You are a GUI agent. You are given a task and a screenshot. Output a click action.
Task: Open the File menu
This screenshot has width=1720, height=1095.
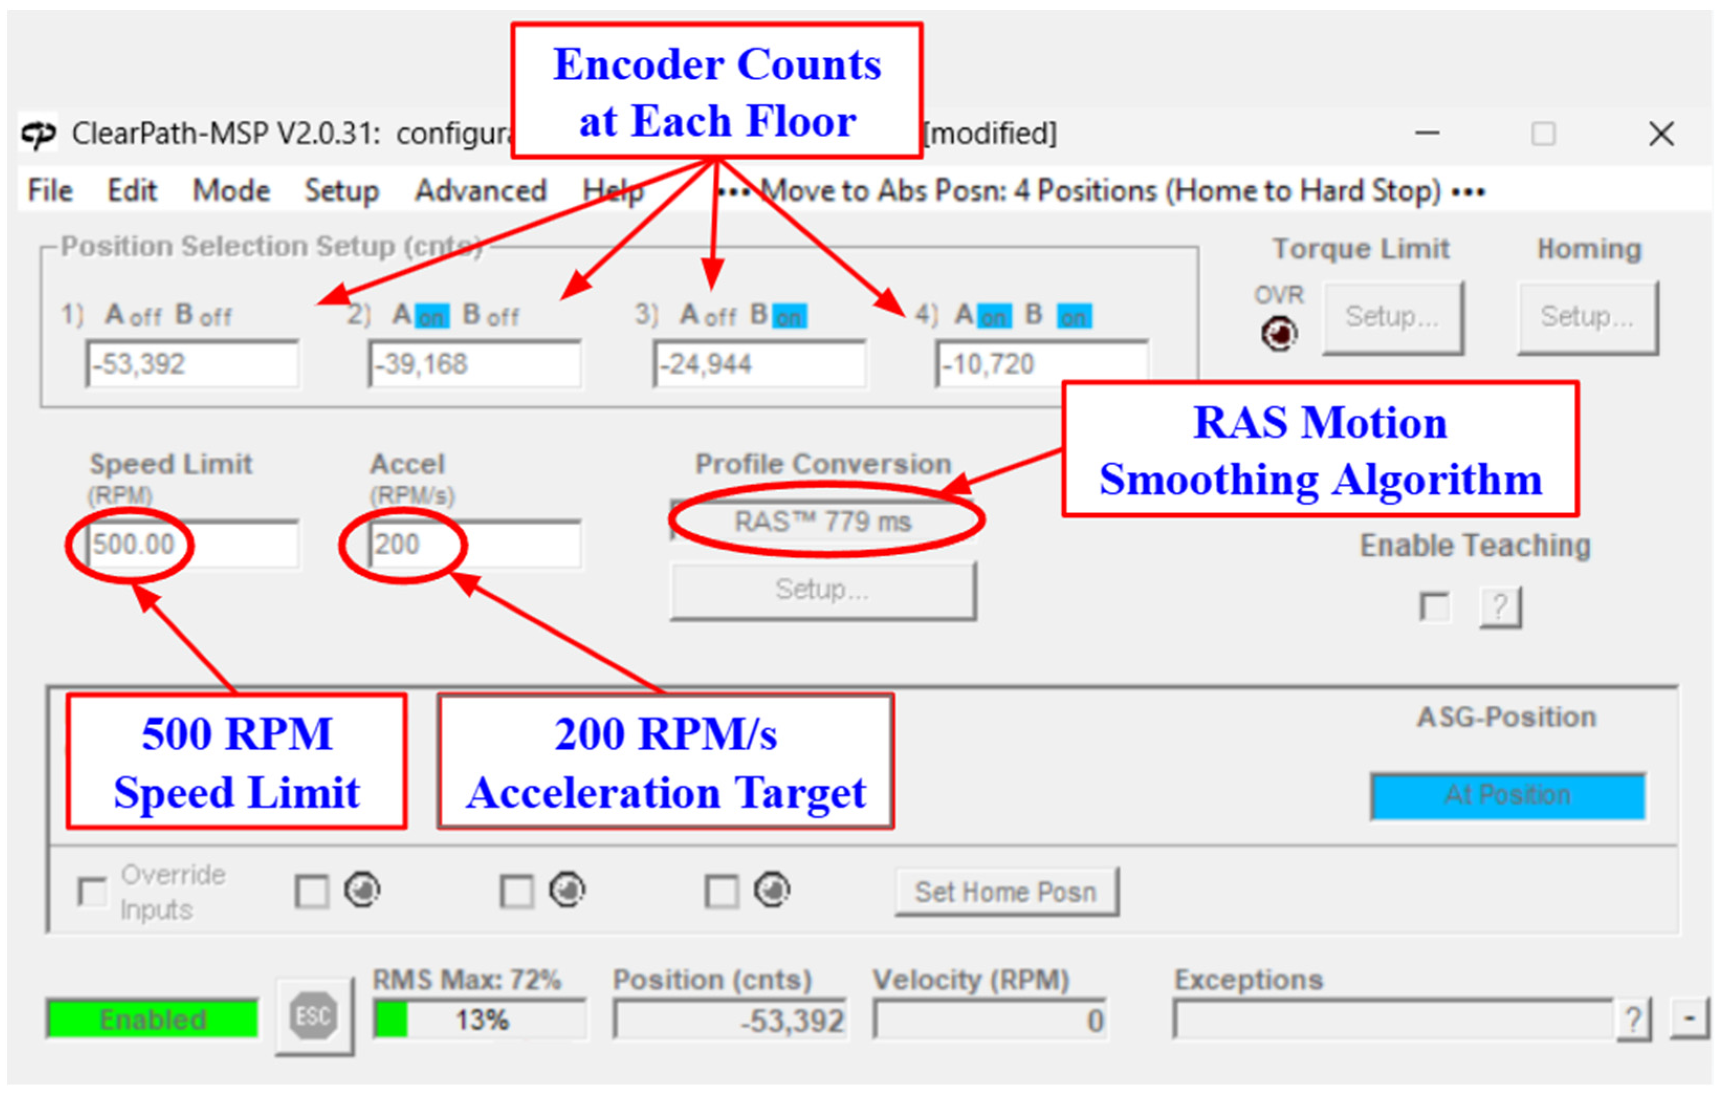pyautogui.click(x=50, y=191)
